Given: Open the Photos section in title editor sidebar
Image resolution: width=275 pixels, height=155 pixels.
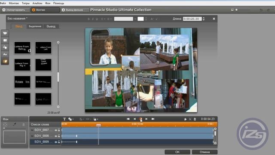Looking at the screenshot, I should click(5, 40).
